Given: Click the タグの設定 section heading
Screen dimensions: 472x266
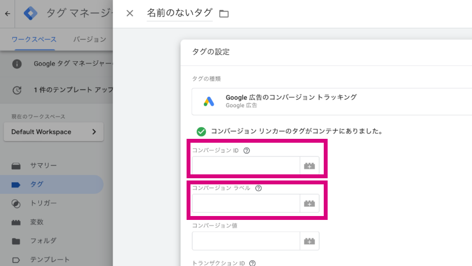Looking at the screenshot, I should click(x=210, y=52).
